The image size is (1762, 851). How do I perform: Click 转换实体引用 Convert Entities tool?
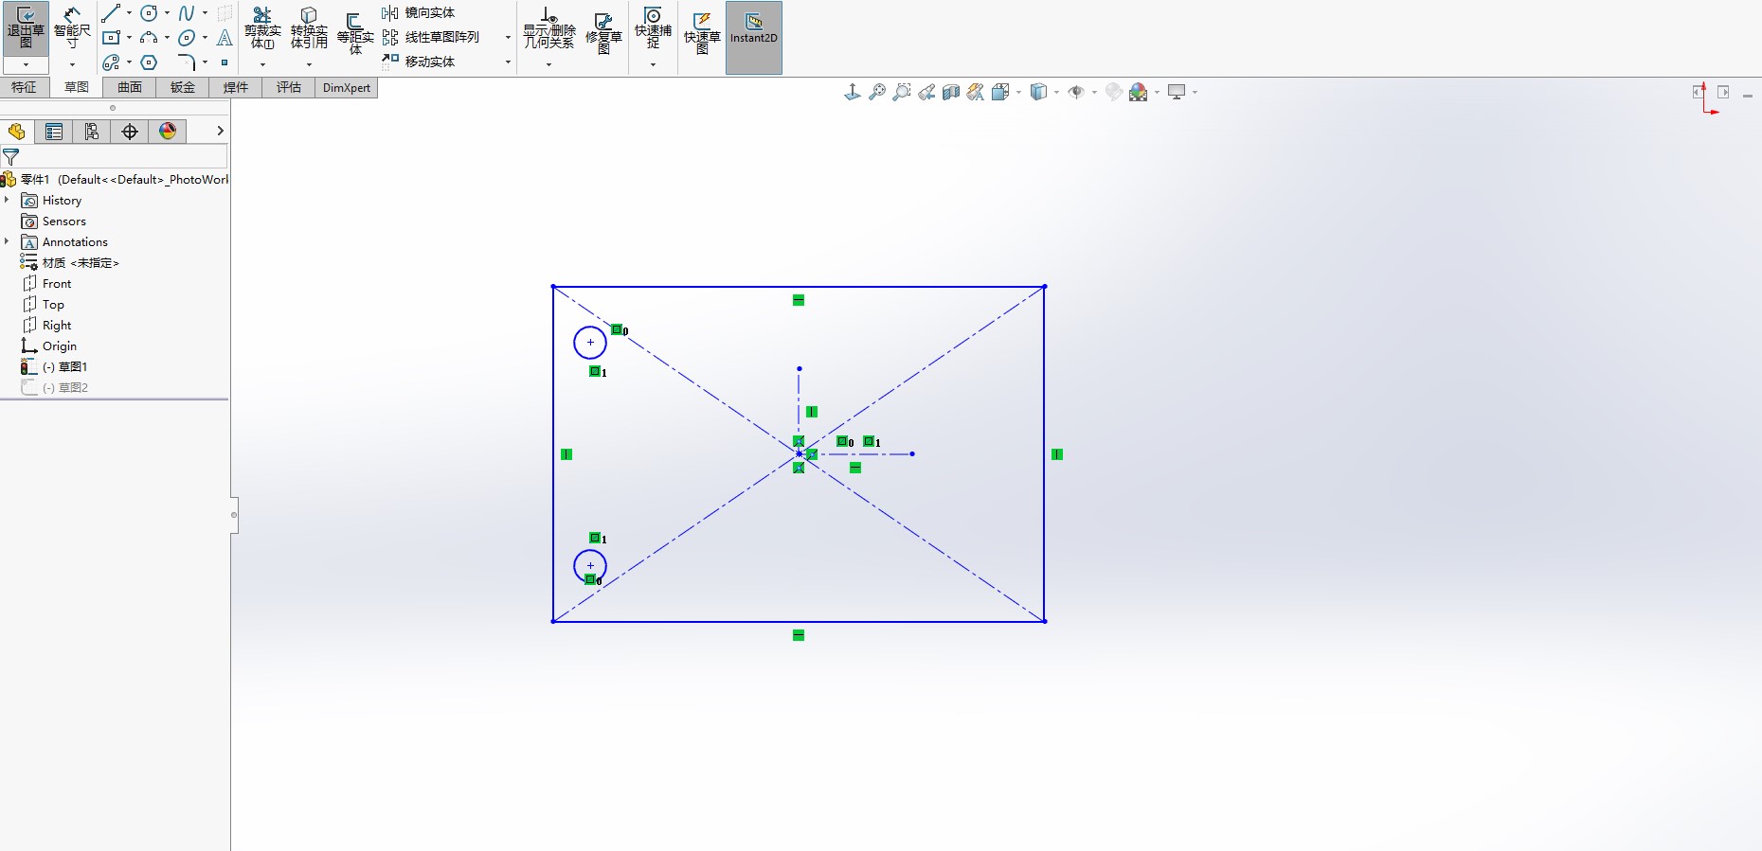pos(309,28)
